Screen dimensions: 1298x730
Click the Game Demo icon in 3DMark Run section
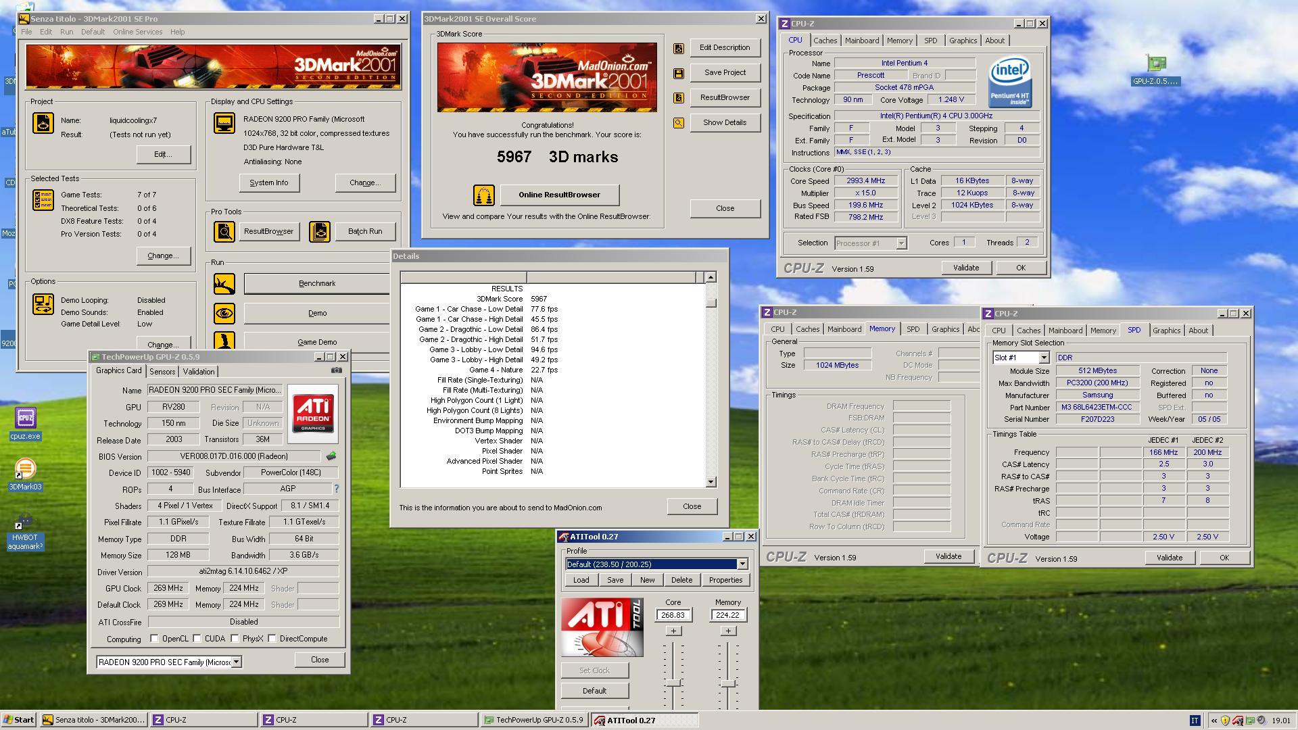pyautogui.click(x=224, y=341)
